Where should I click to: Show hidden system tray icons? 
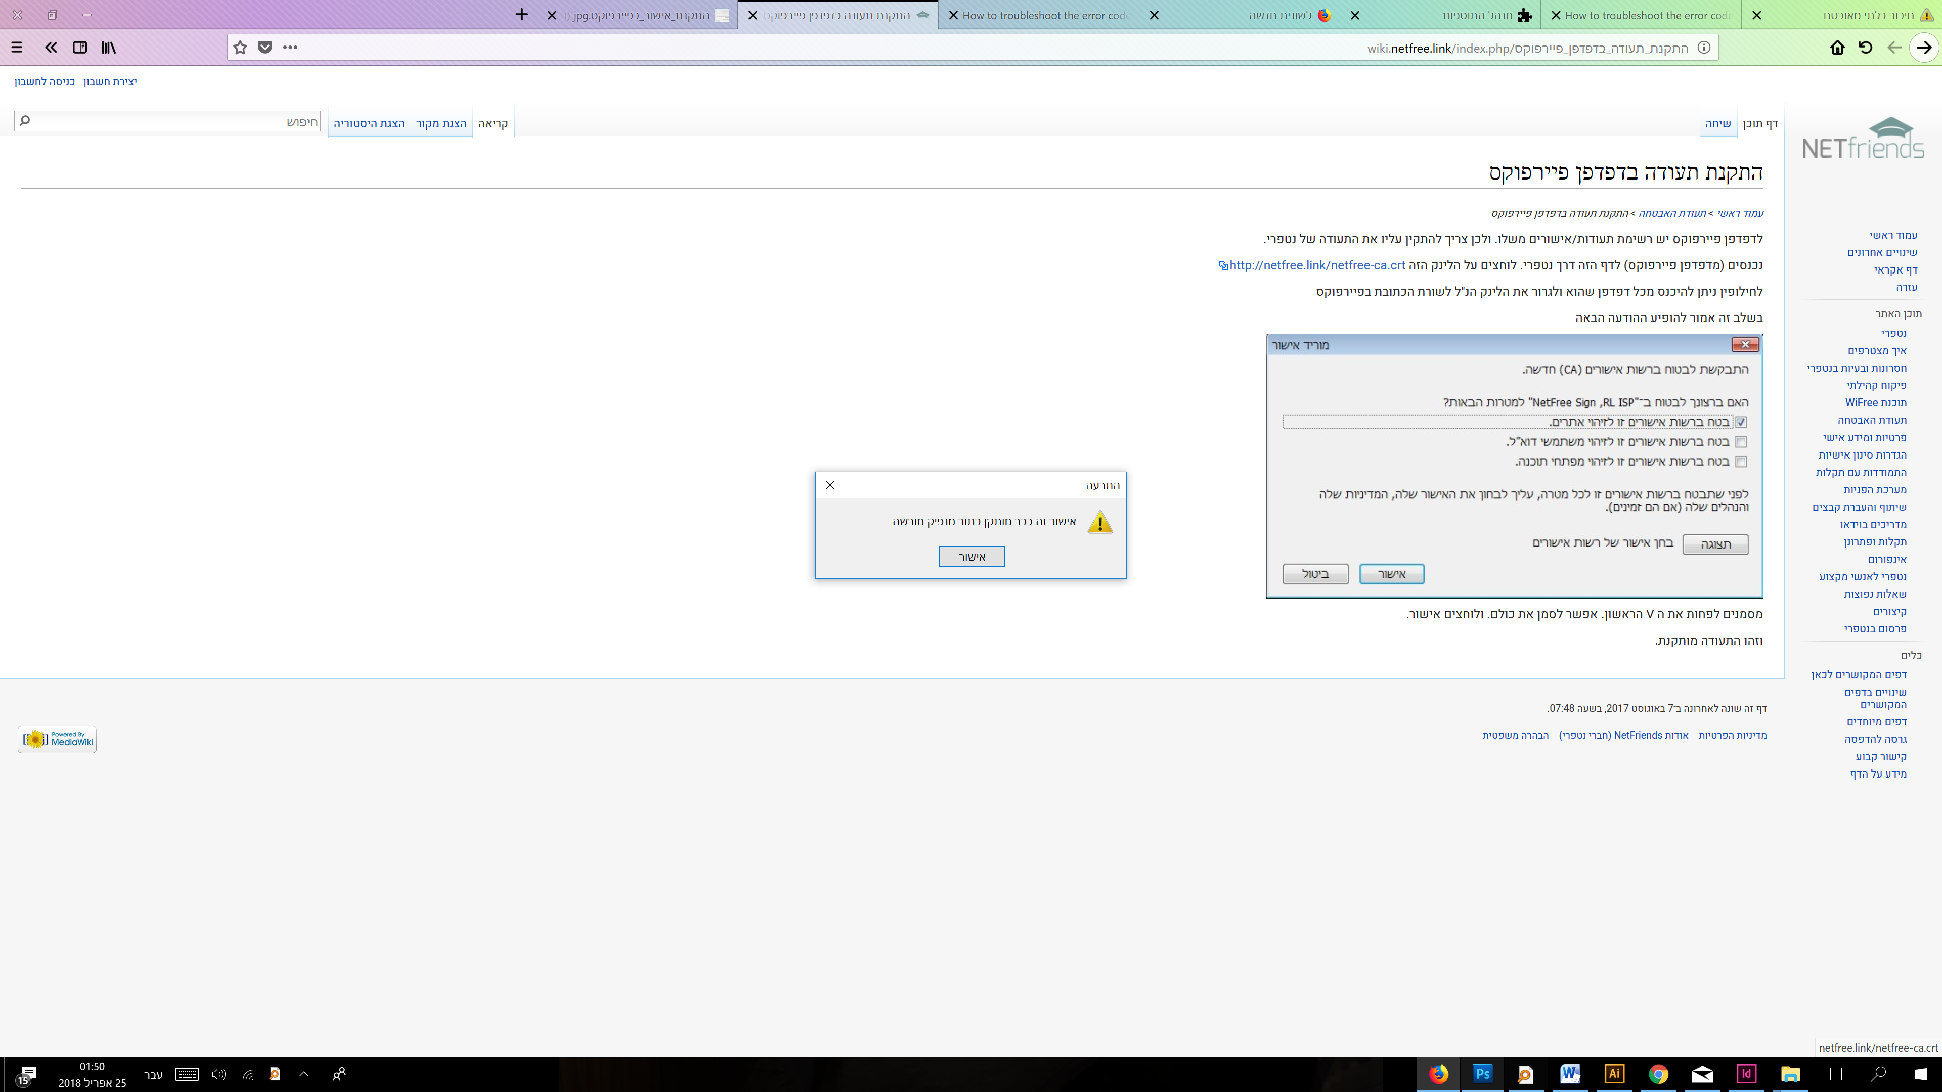304,1074
